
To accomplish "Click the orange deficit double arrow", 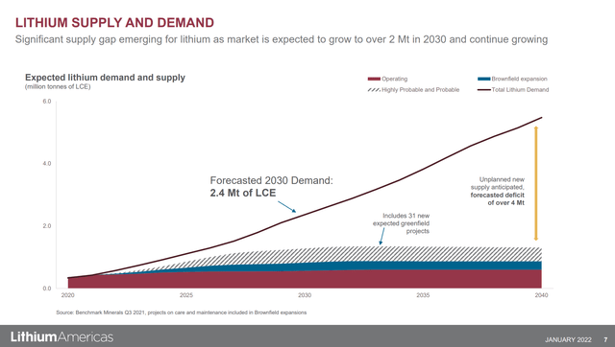I will pyautogui.click(x=536, y=183).
